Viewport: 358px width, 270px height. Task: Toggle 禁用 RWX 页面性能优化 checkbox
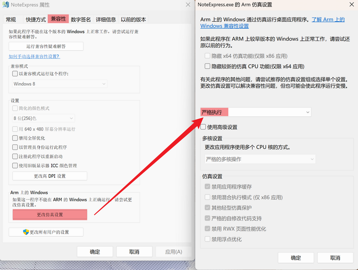pos(207,229)
